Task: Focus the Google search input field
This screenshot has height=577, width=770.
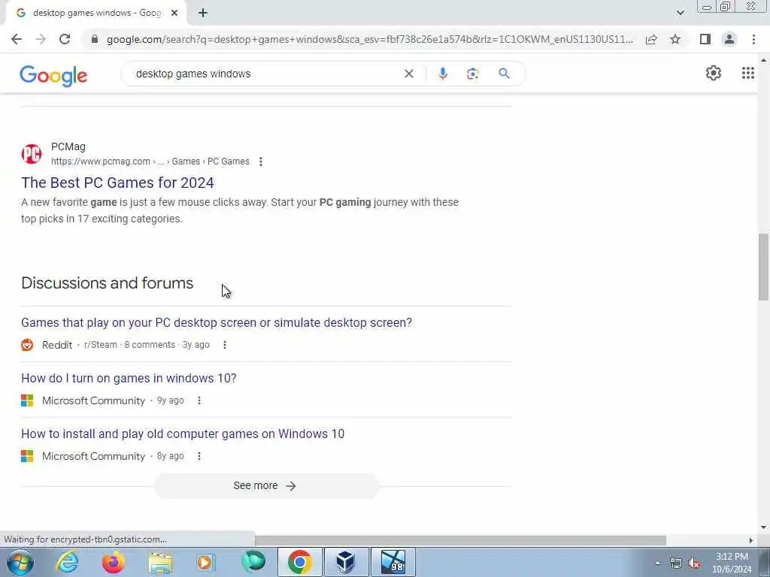Action: [265, 74]
